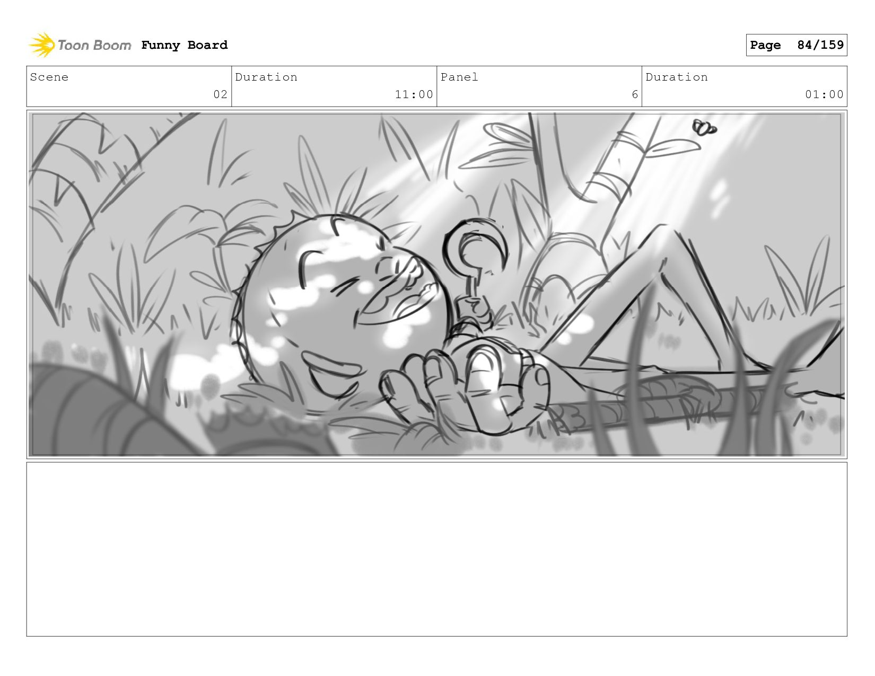
Task: Click the butterfly in the drawing
Action: tap(704, 128)
